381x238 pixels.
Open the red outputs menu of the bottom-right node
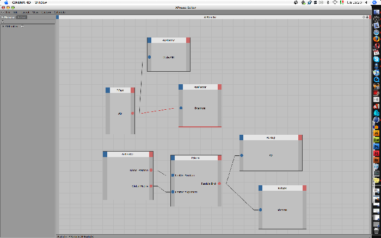pos(304,188)
